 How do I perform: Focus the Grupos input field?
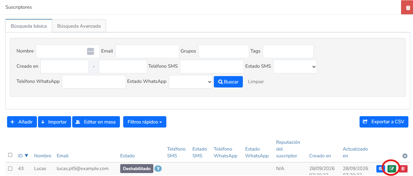pyautogui.click(x=224, y=51)
